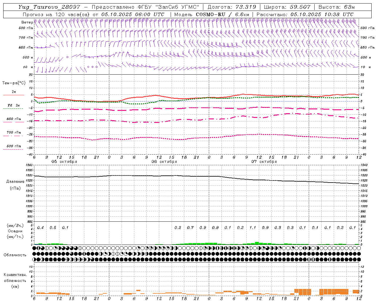Click the Давление panel label
Image resolution: width=376 pixels, height=301 pixels.
[15, 182]
